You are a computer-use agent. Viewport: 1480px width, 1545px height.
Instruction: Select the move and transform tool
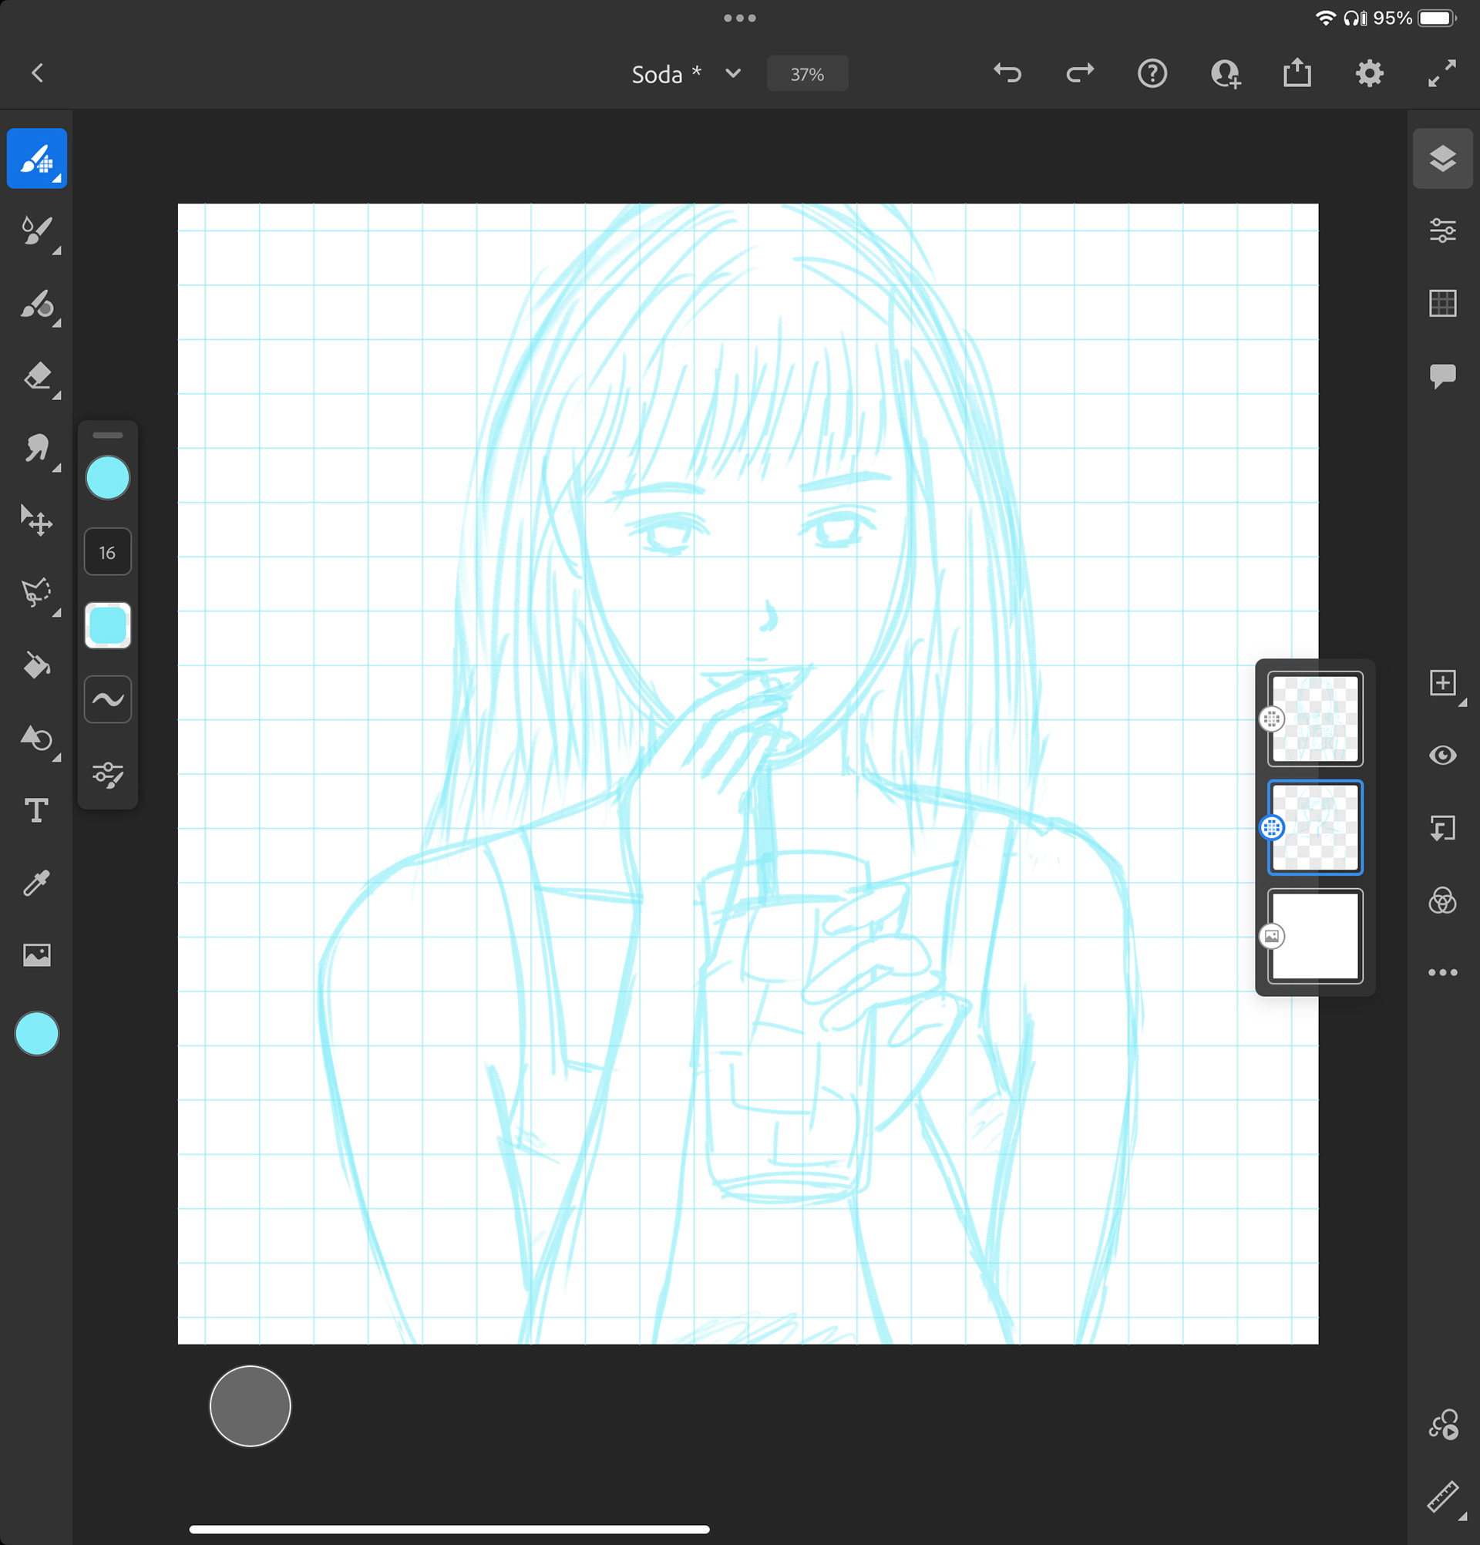click(x=36, y=520)
